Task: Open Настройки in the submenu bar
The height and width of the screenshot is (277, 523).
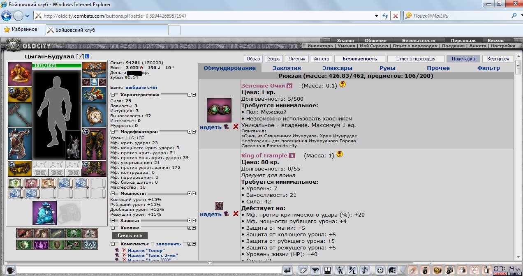Action: point(503,46)
